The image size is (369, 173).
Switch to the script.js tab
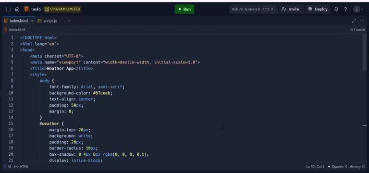pyautogui.click(x=47, y=21)
